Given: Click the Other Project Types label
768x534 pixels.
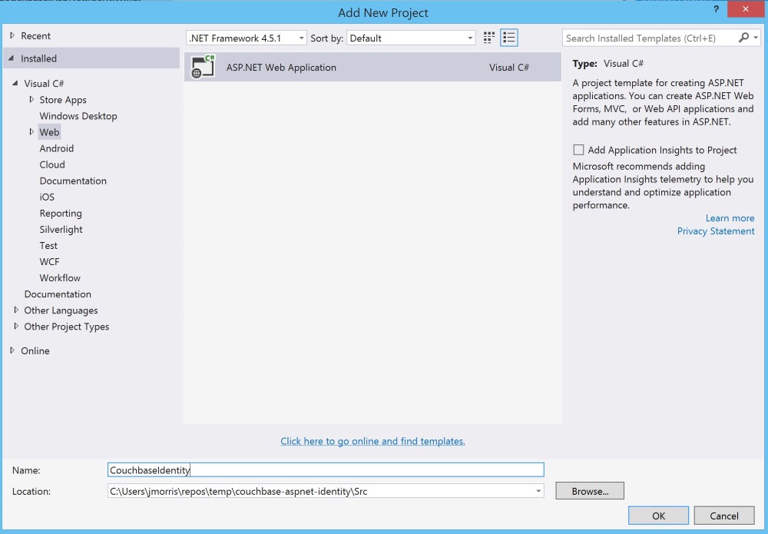Looking at the screenshot, I should [x=67, y=327].
